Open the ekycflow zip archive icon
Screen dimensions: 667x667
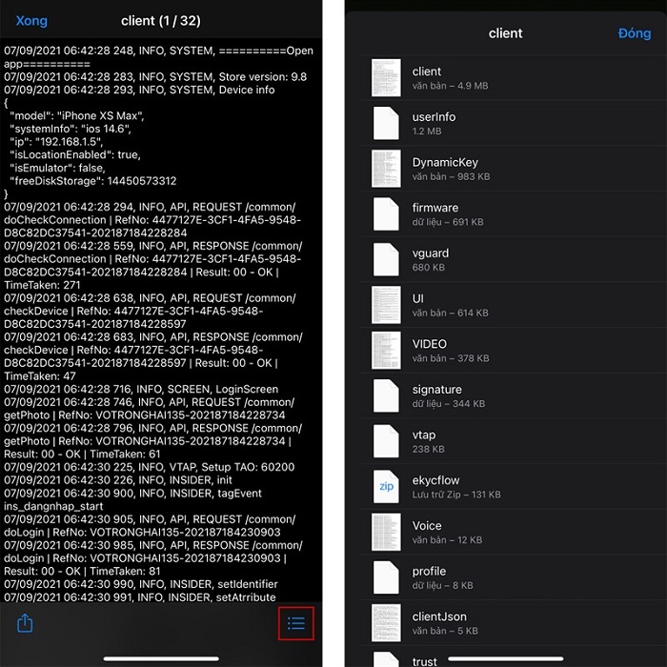tap(386, 487)
